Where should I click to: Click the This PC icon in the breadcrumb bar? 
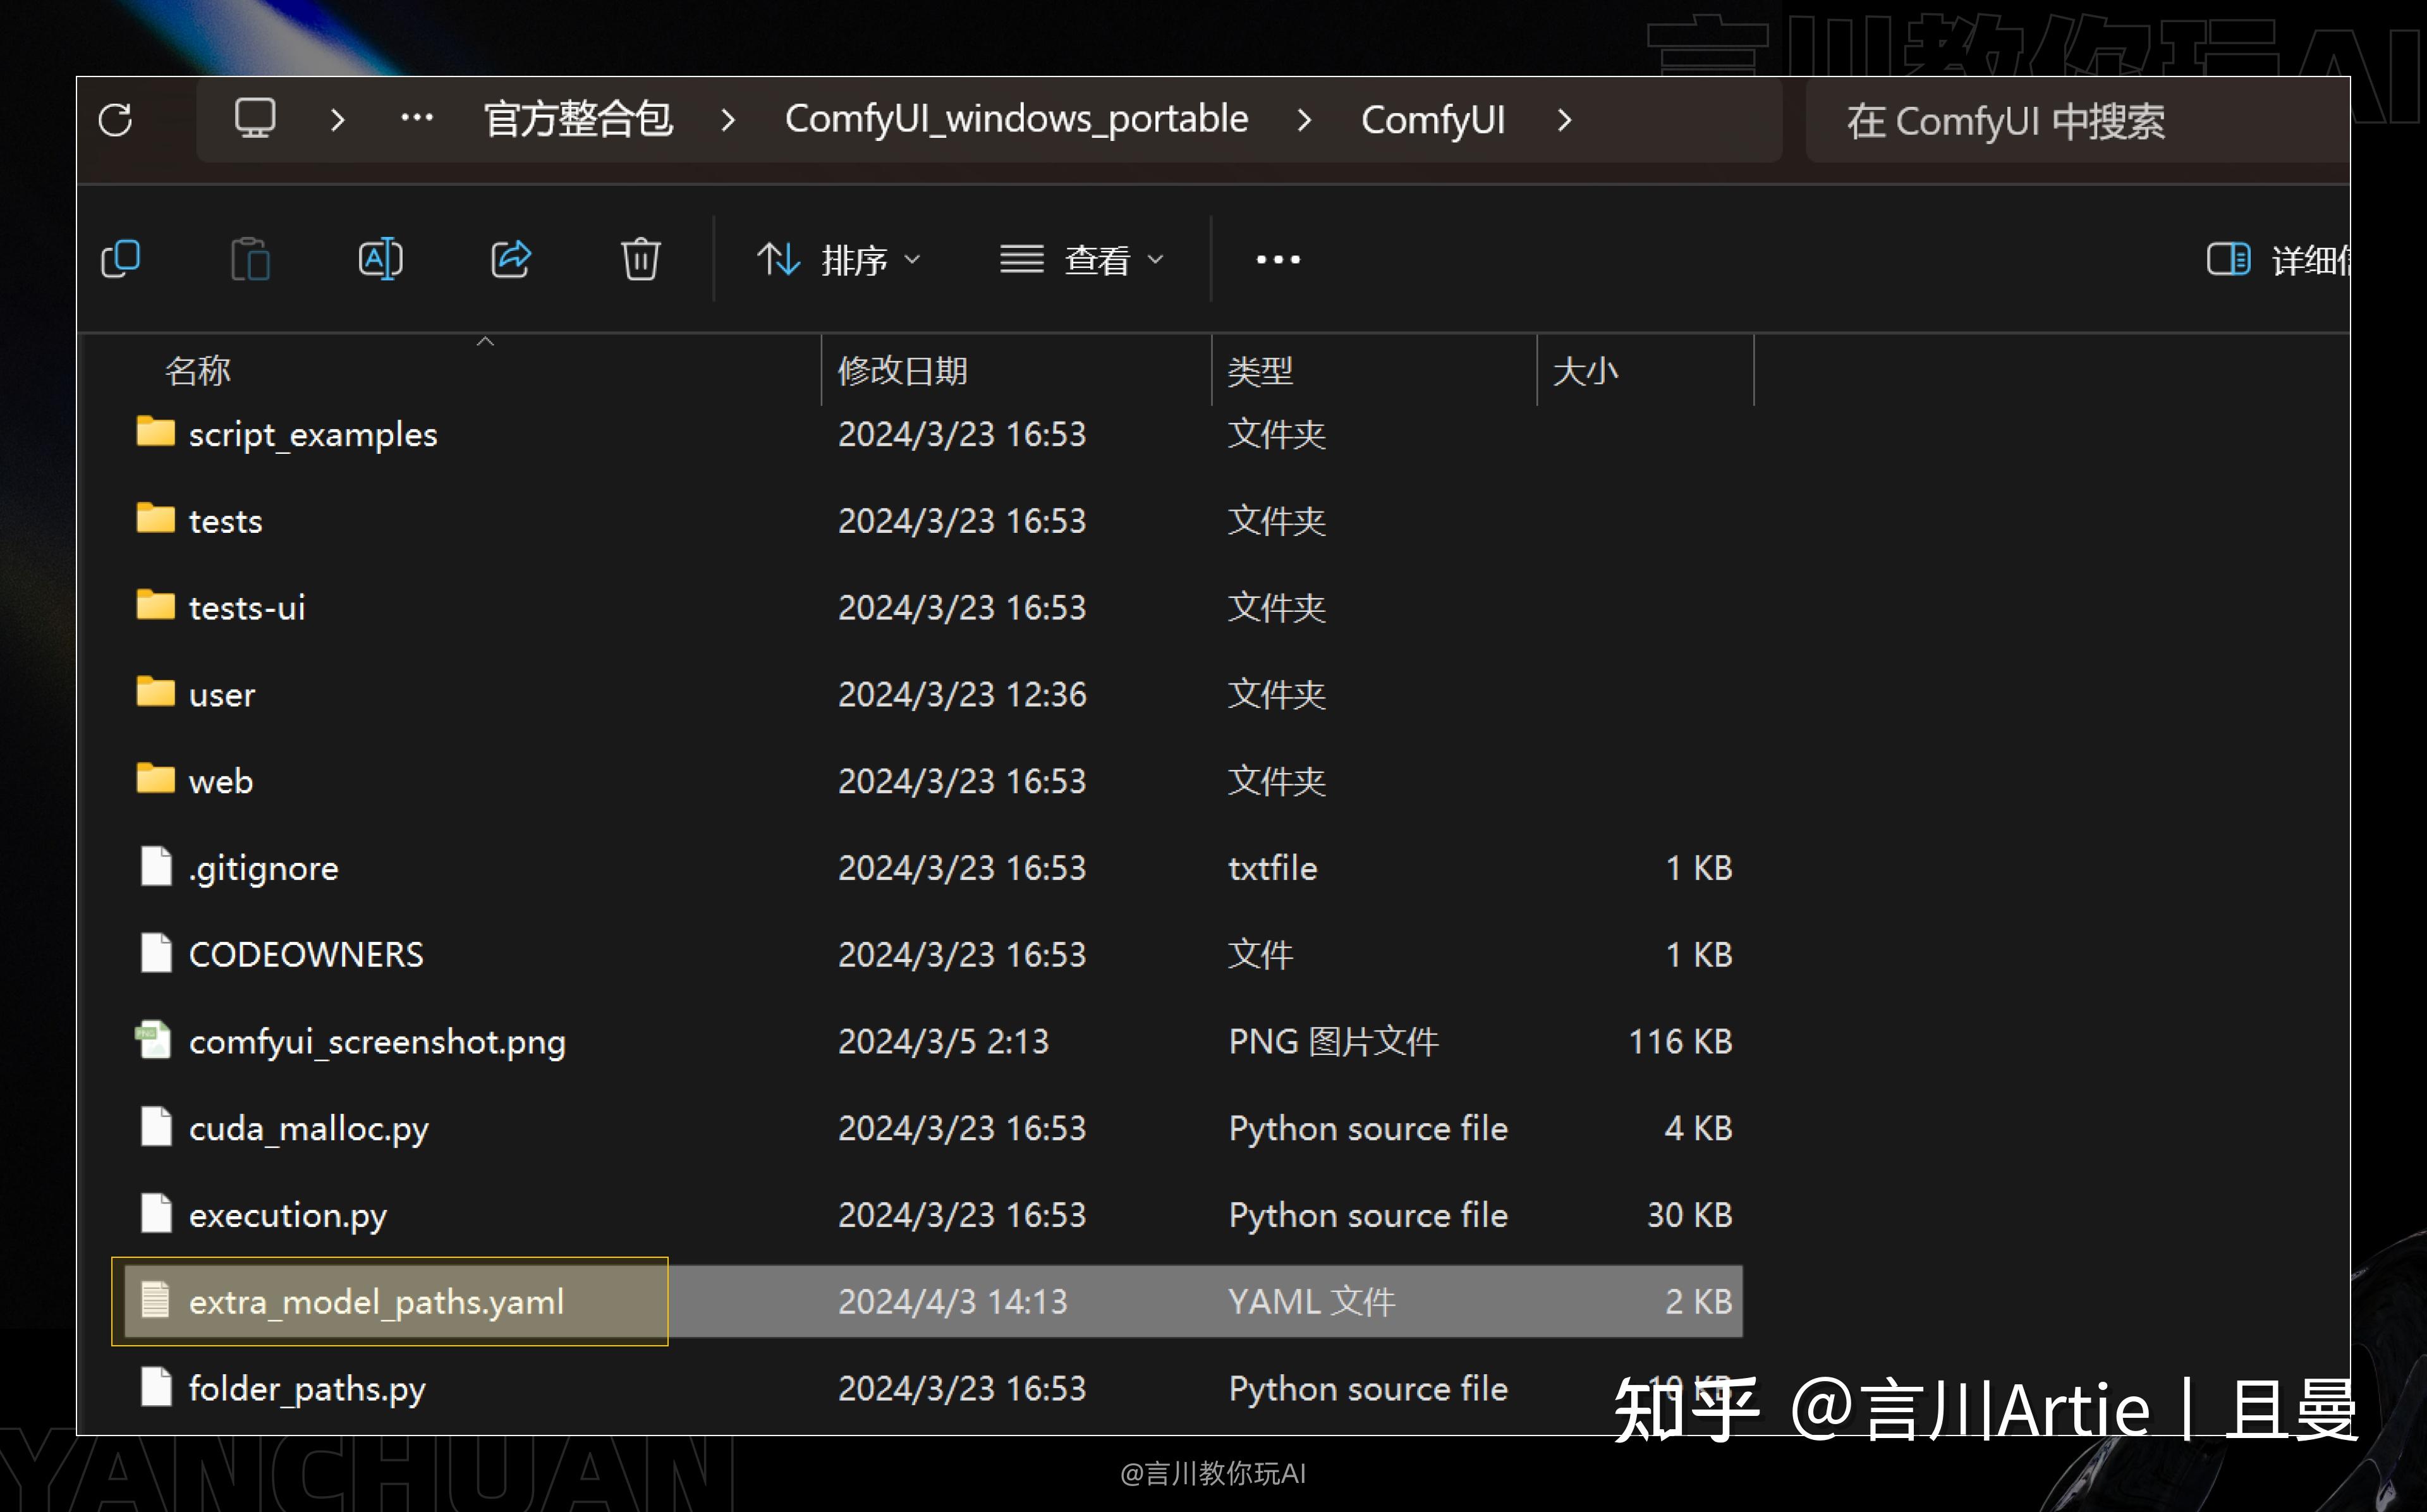tap(255, 118)
